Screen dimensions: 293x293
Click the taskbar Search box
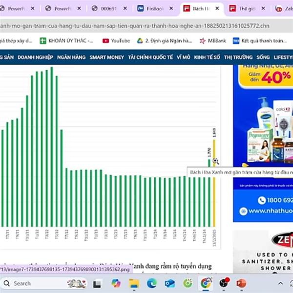click(x=44, y=283)
